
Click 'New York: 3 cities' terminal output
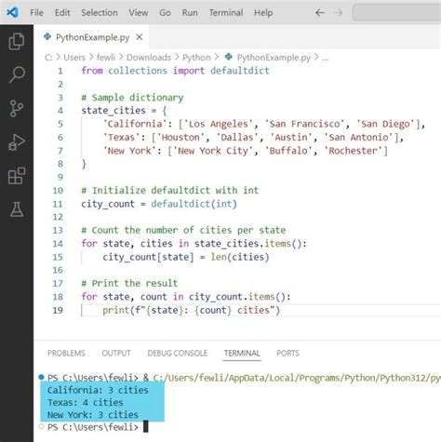click(93, 415)
